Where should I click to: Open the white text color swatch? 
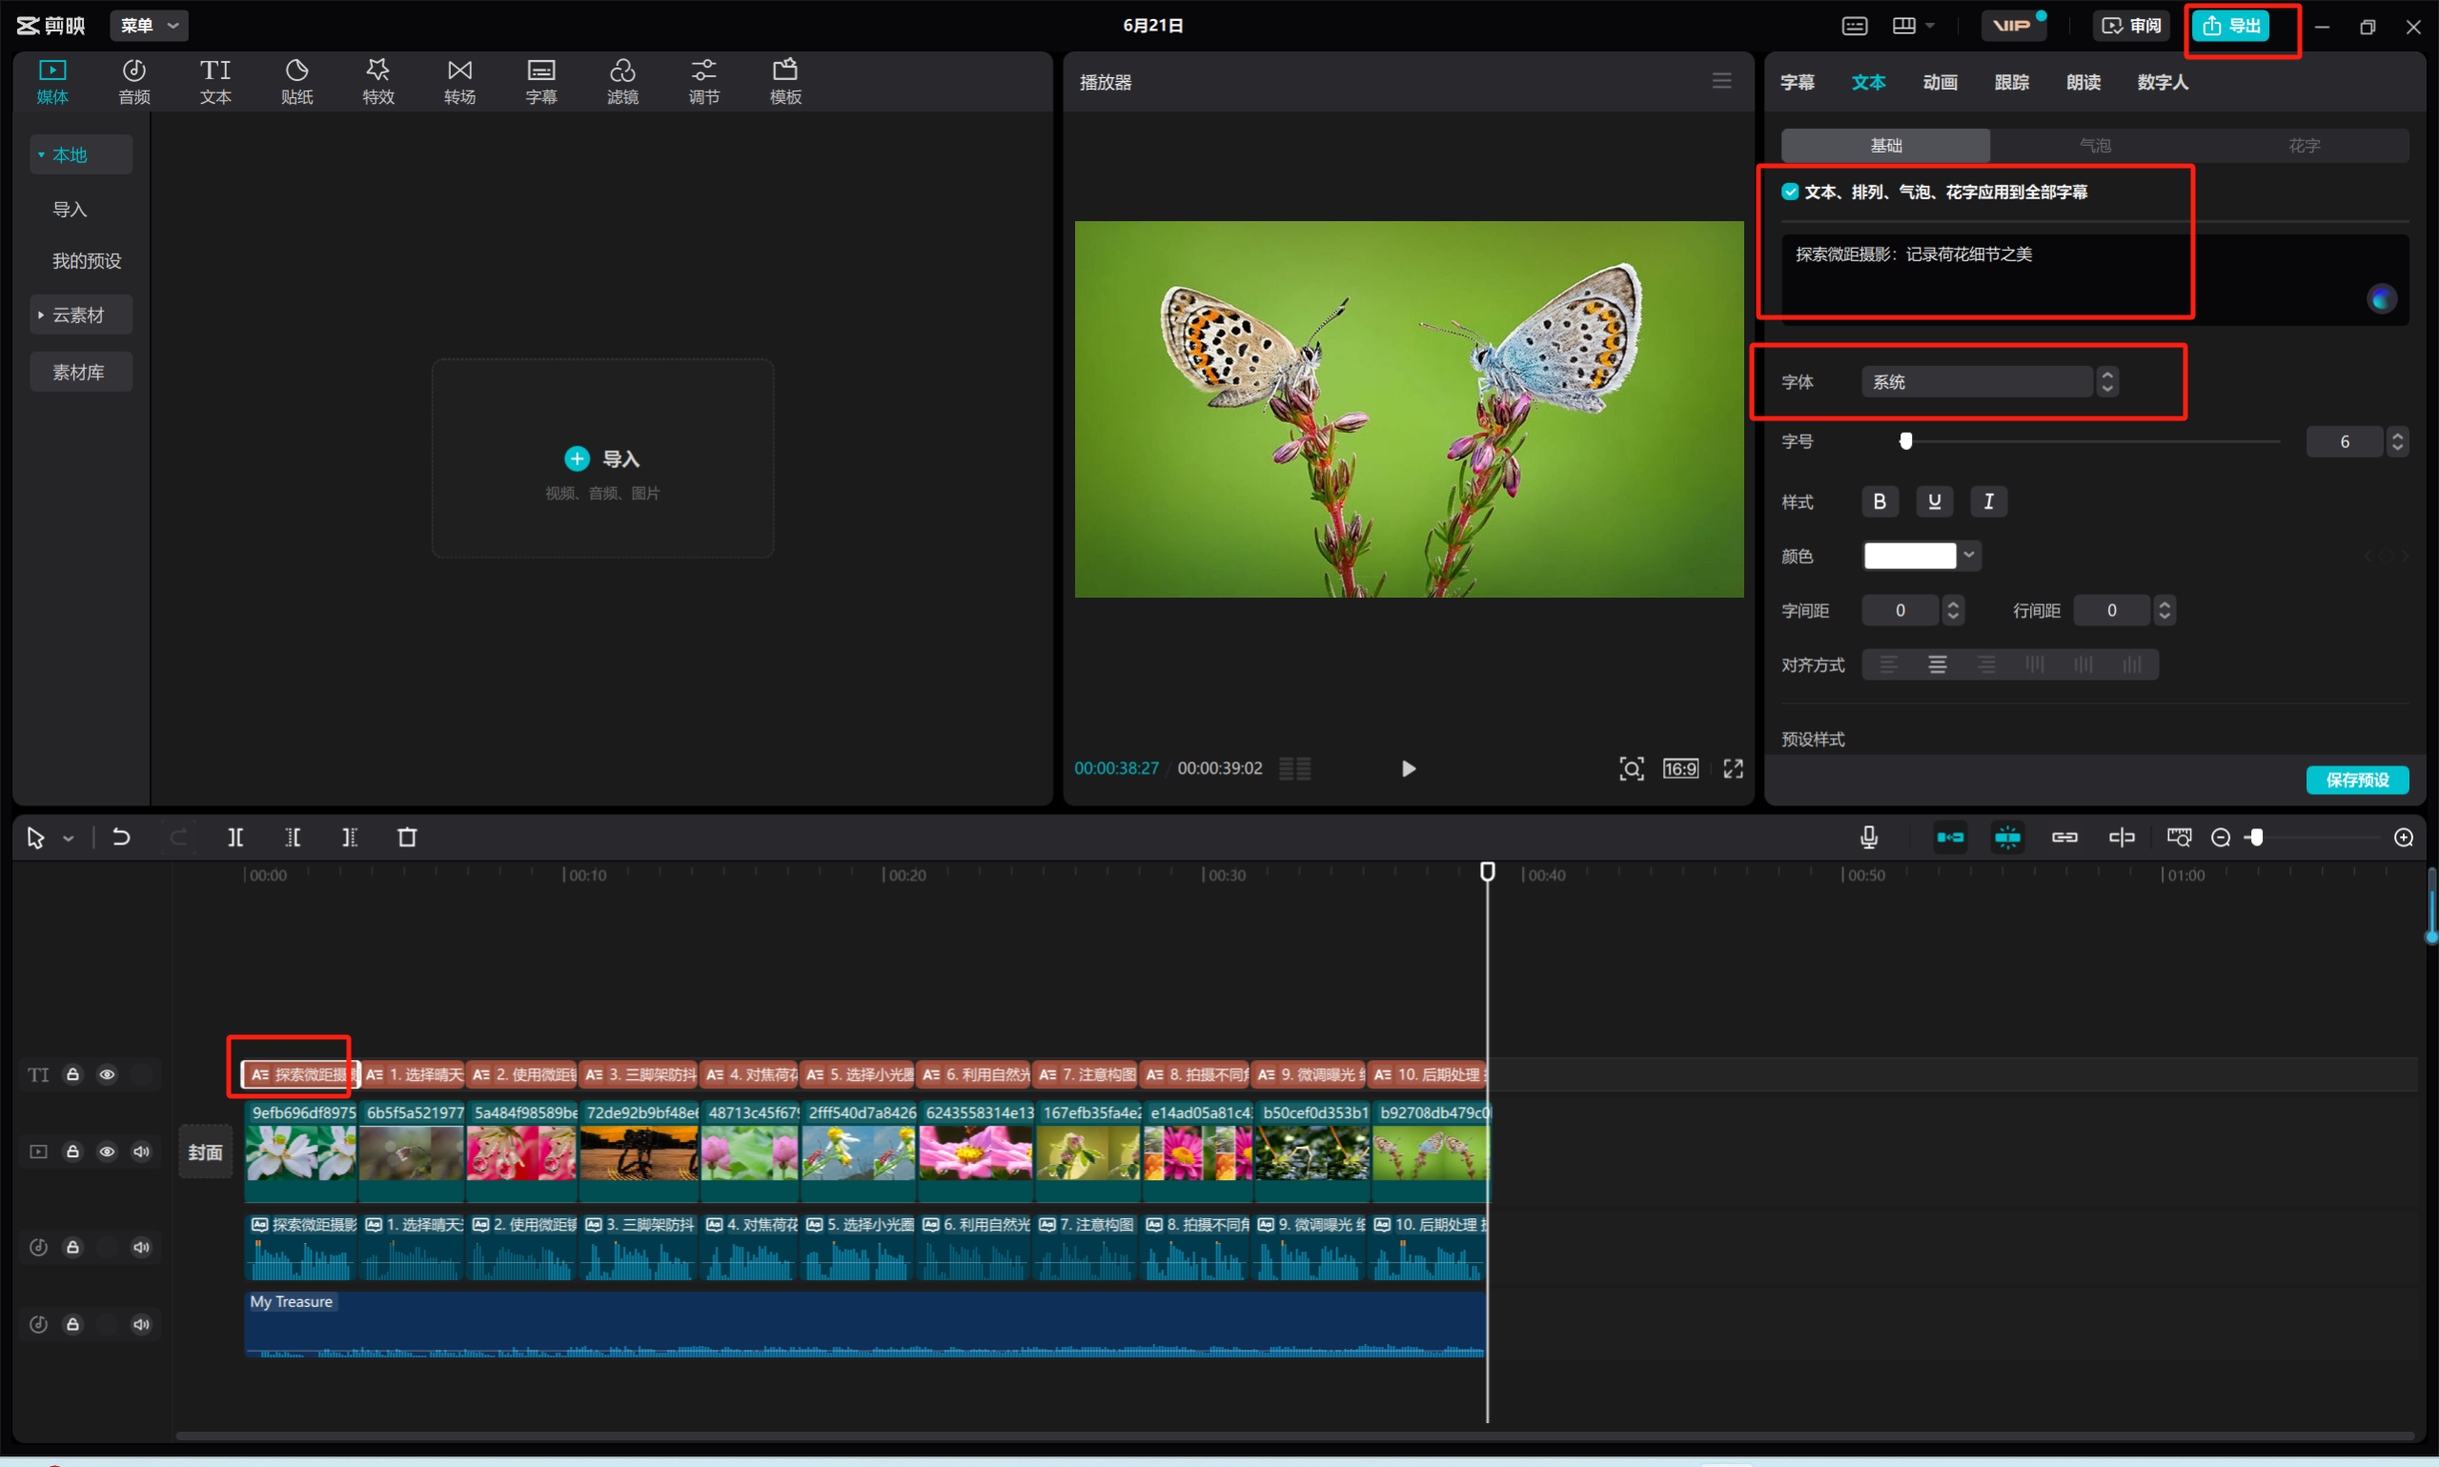click(x=1909, y=556)
